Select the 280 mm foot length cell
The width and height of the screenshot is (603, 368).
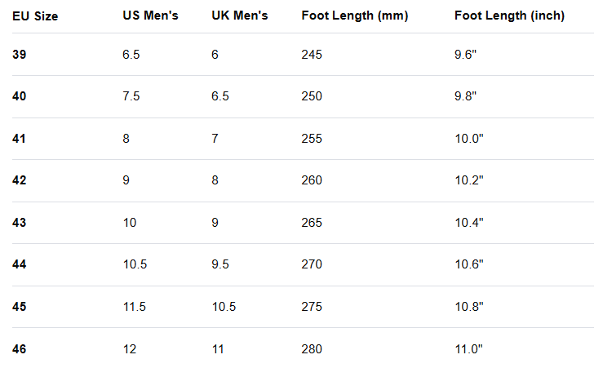[312, 349]
